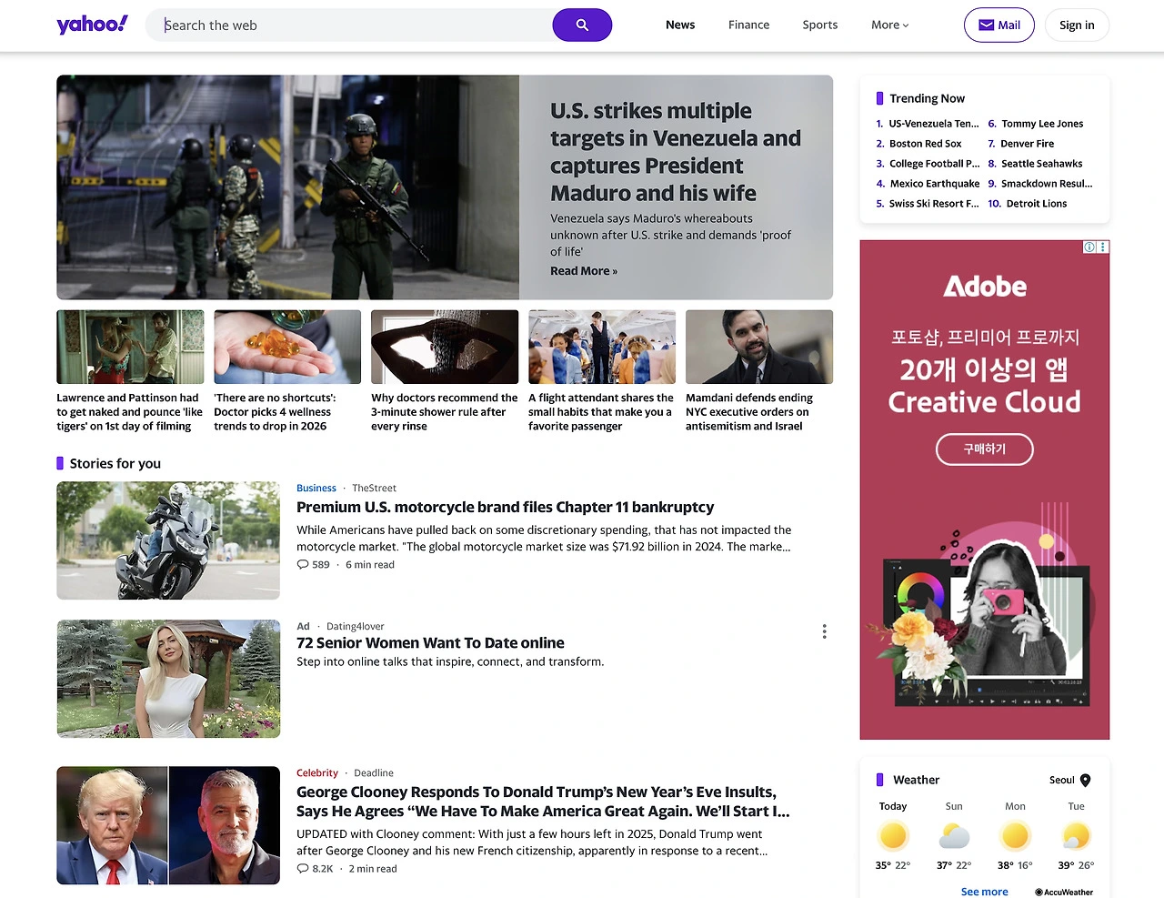Image resolution: width=1164 pixels, height=898 pixels.
Task: Click the Weather panel heading
Action: pos(916,780)
